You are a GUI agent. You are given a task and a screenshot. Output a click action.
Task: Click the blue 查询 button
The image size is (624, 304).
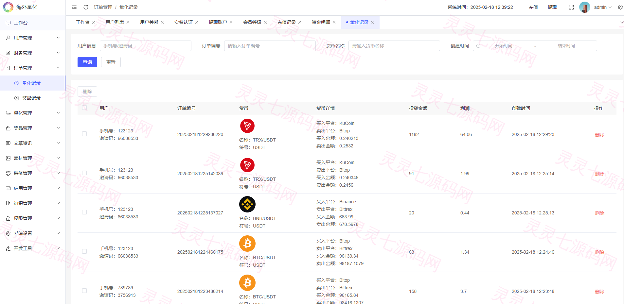click(87, 62)
